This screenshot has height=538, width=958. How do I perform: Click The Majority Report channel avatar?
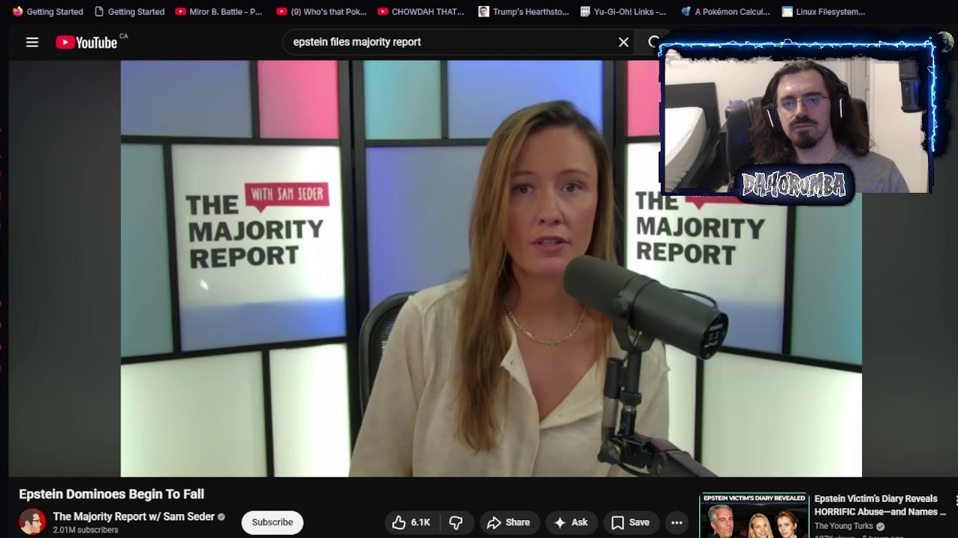point(32,522)
